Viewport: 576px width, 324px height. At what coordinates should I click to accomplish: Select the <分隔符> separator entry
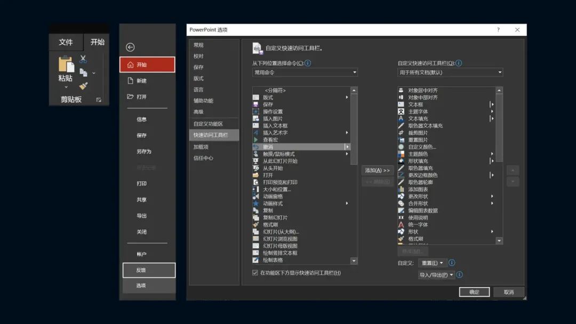(x=301, y=90)
